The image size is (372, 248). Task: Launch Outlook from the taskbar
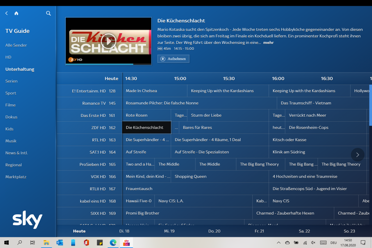60,242
